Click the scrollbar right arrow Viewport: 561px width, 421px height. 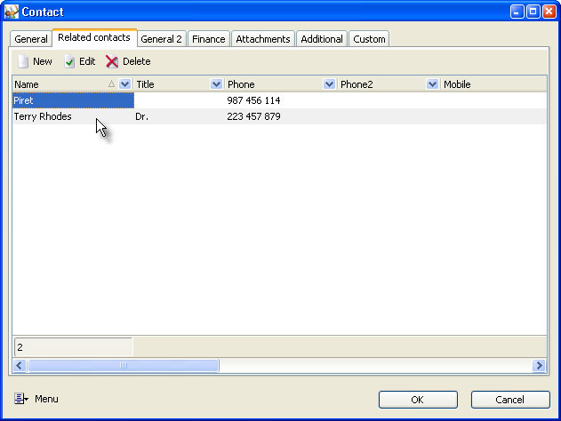[x=539, y=365]
